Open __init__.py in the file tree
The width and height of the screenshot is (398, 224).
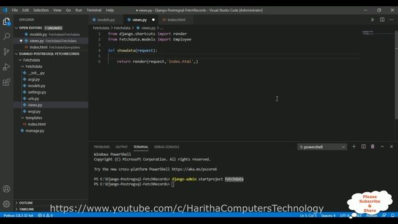pos(51,73)
